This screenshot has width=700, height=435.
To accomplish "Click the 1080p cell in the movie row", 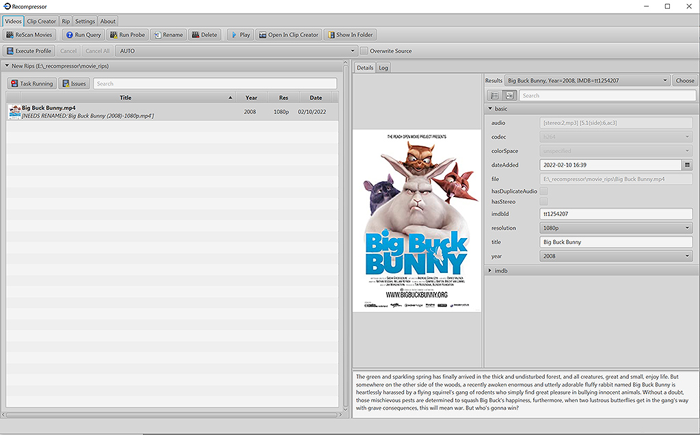I will (281, 111).
